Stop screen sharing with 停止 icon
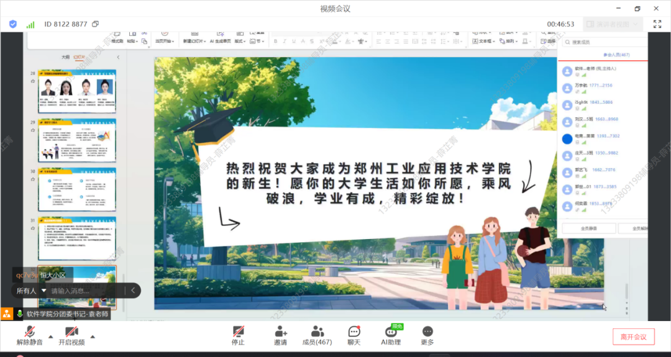This screenshot has height=357, width=671. [238, 335]
